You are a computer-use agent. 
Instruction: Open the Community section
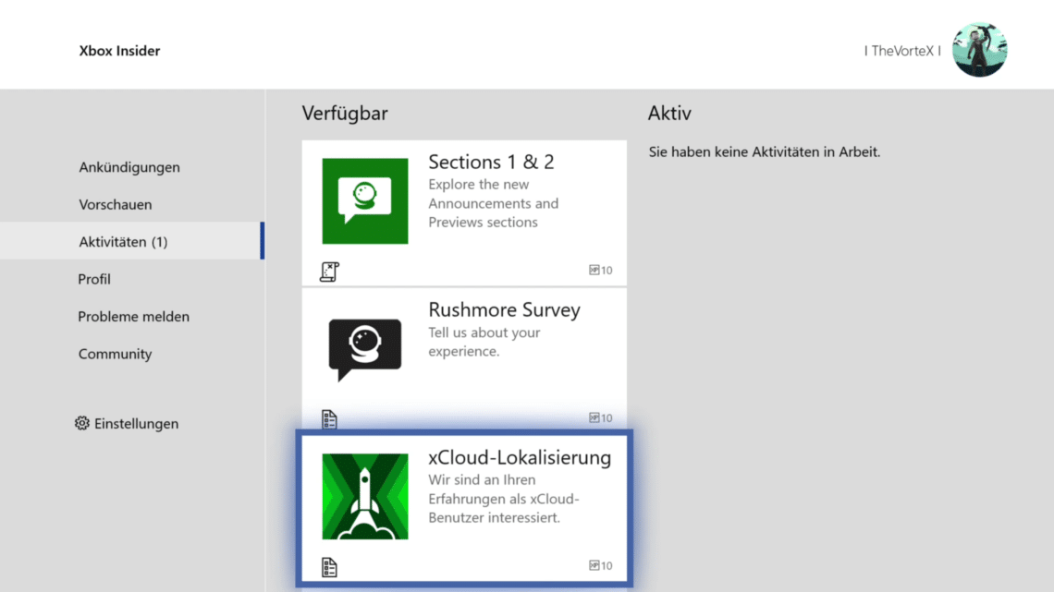[115, 354]
